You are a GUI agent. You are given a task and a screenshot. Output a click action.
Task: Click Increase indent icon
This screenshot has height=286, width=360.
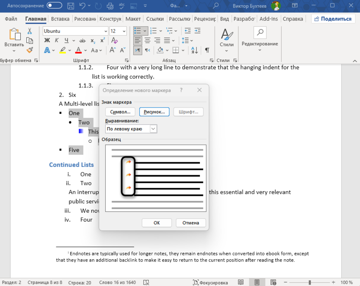point(197,31)
